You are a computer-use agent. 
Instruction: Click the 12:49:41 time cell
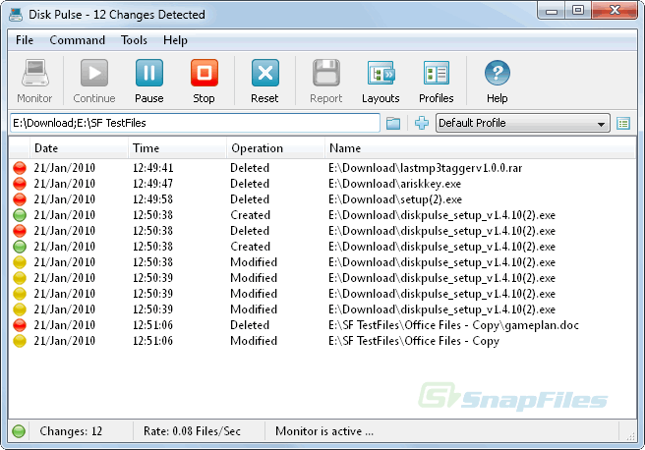pyautogui.click(x=152, y=168)
